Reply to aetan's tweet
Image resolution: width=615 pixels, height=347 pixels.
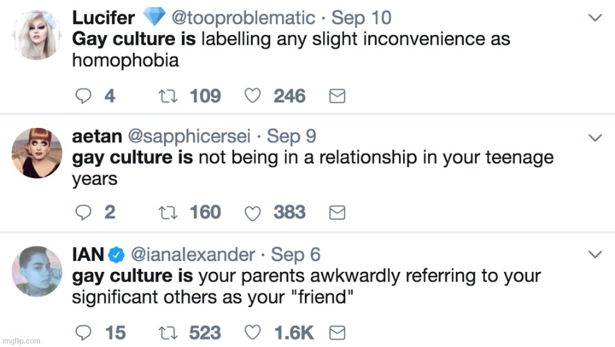[x=83, y=212]
